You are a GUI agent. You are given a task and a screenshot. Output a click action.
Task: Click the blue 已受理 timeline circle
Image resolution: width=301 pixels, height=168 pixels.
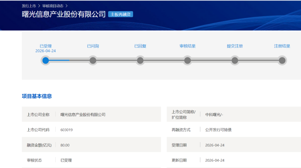click(45, 60)
